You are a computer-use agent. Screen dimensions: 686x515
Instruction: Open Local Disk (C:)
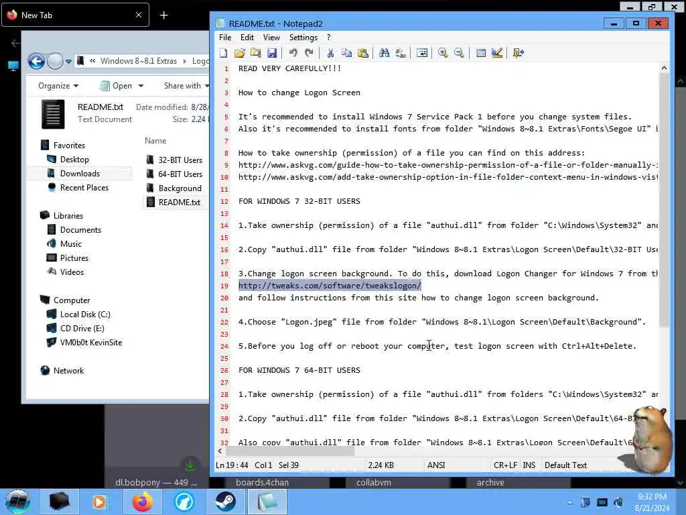(x=85, y=314)
